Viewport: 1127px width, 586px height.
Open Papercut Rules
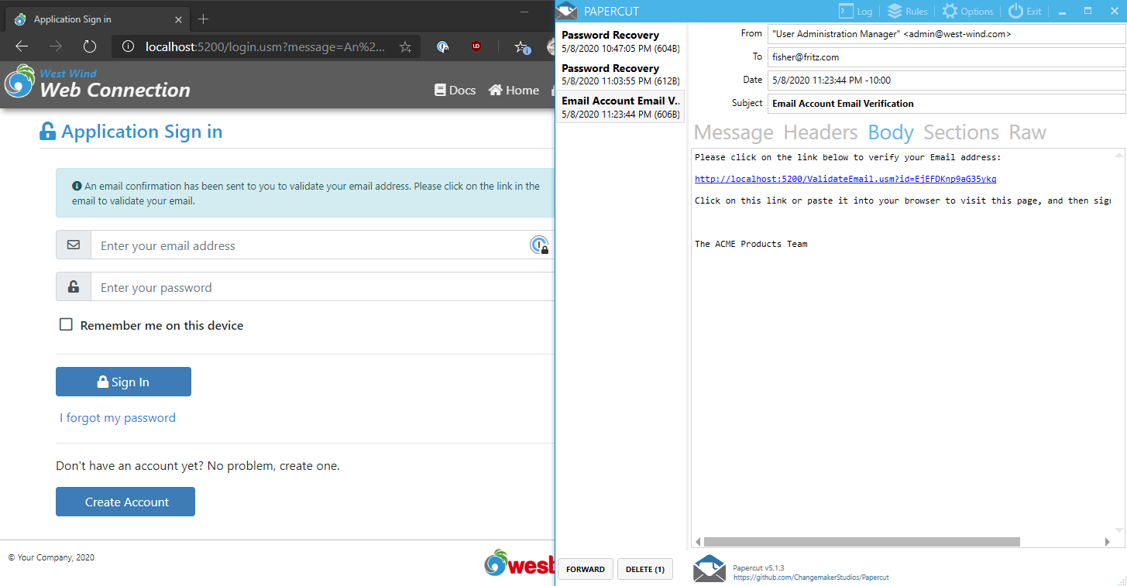[x=907, y=12]
